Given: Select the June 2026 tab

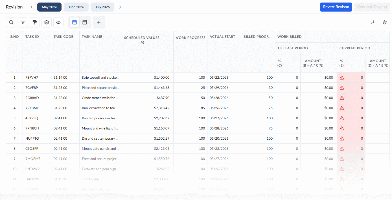Looking at the screenshot, I should pyautogui.click(x=76, y=7).
